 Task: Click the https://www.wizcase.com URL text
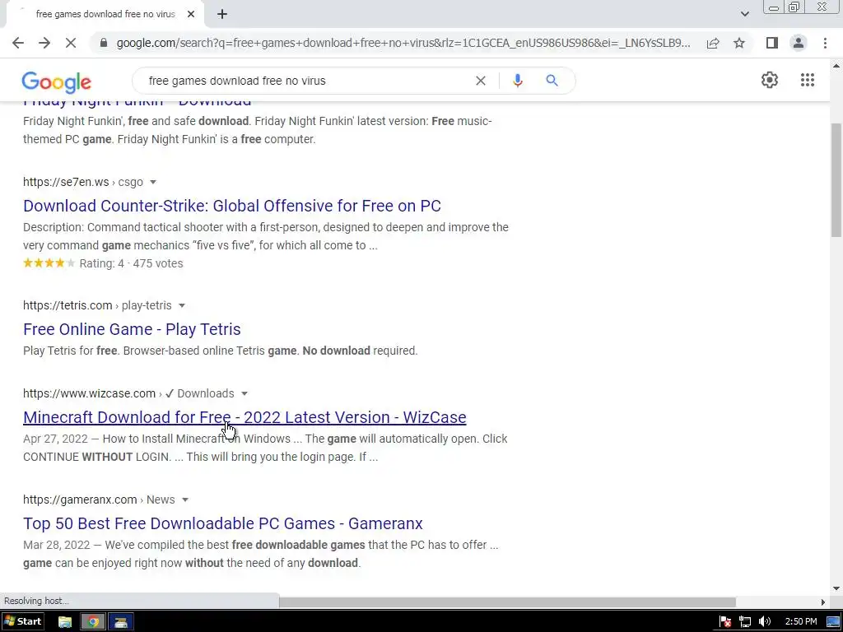(89, 393)
